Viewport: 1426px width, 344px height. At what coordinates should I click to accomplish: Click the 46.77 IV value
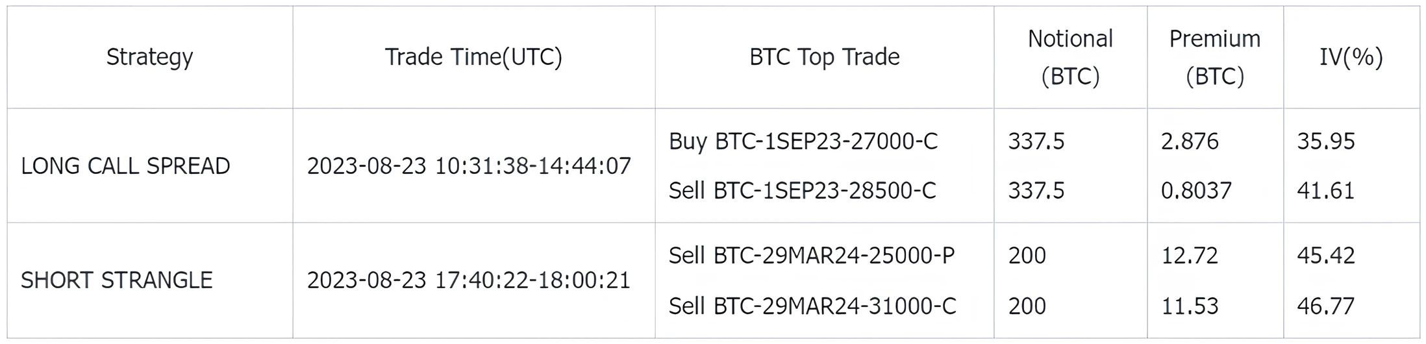pos(1326,306)
